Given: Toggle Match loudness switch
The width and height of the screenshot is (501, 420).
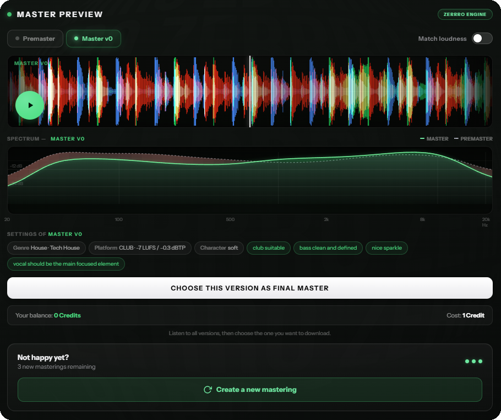Looking at the screenshot, I should tap(482, 39).
